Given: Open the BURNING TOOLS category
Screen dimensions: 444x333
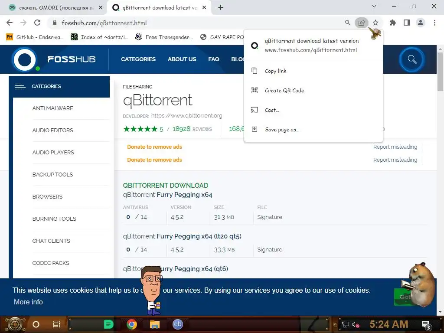Looking at the screenshot, I should [x=54, y=219].
